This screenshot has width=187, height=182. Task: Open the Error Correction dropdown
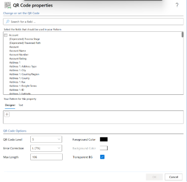(x=46, y=148)
